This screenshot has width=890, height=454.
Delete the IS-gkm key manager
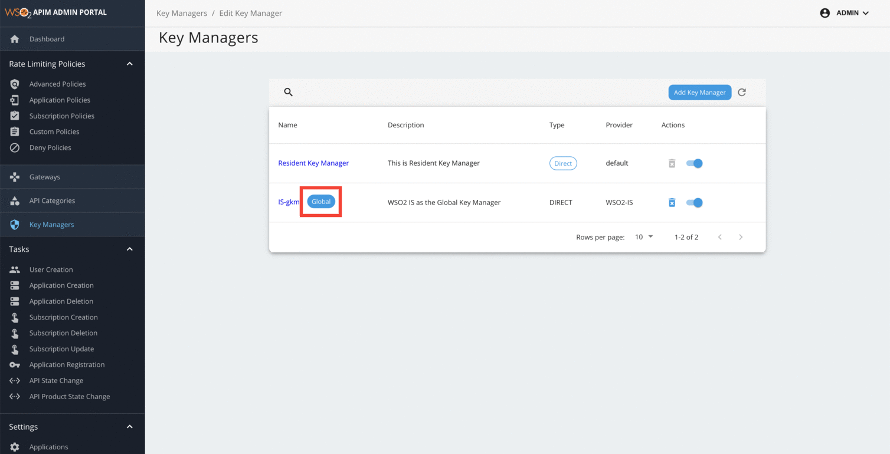click(x=672, y=202)
